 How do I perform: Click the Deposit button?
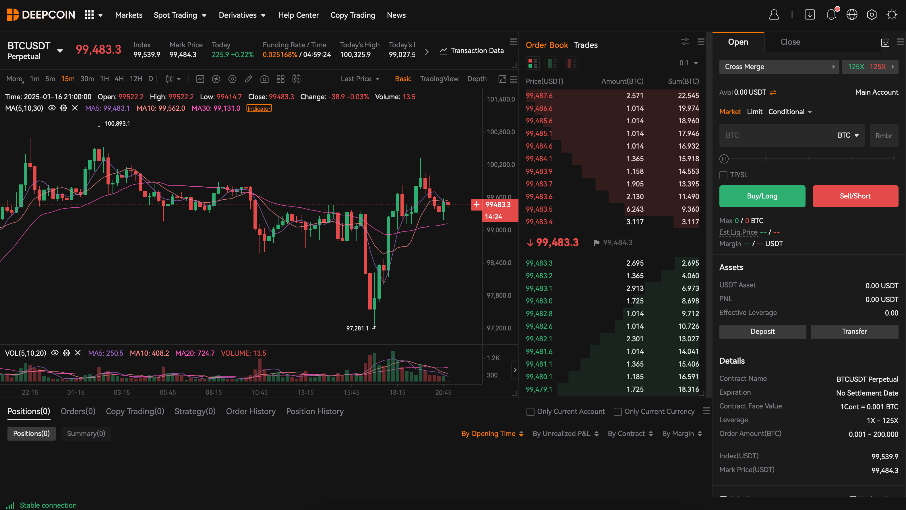coord(762,332)
